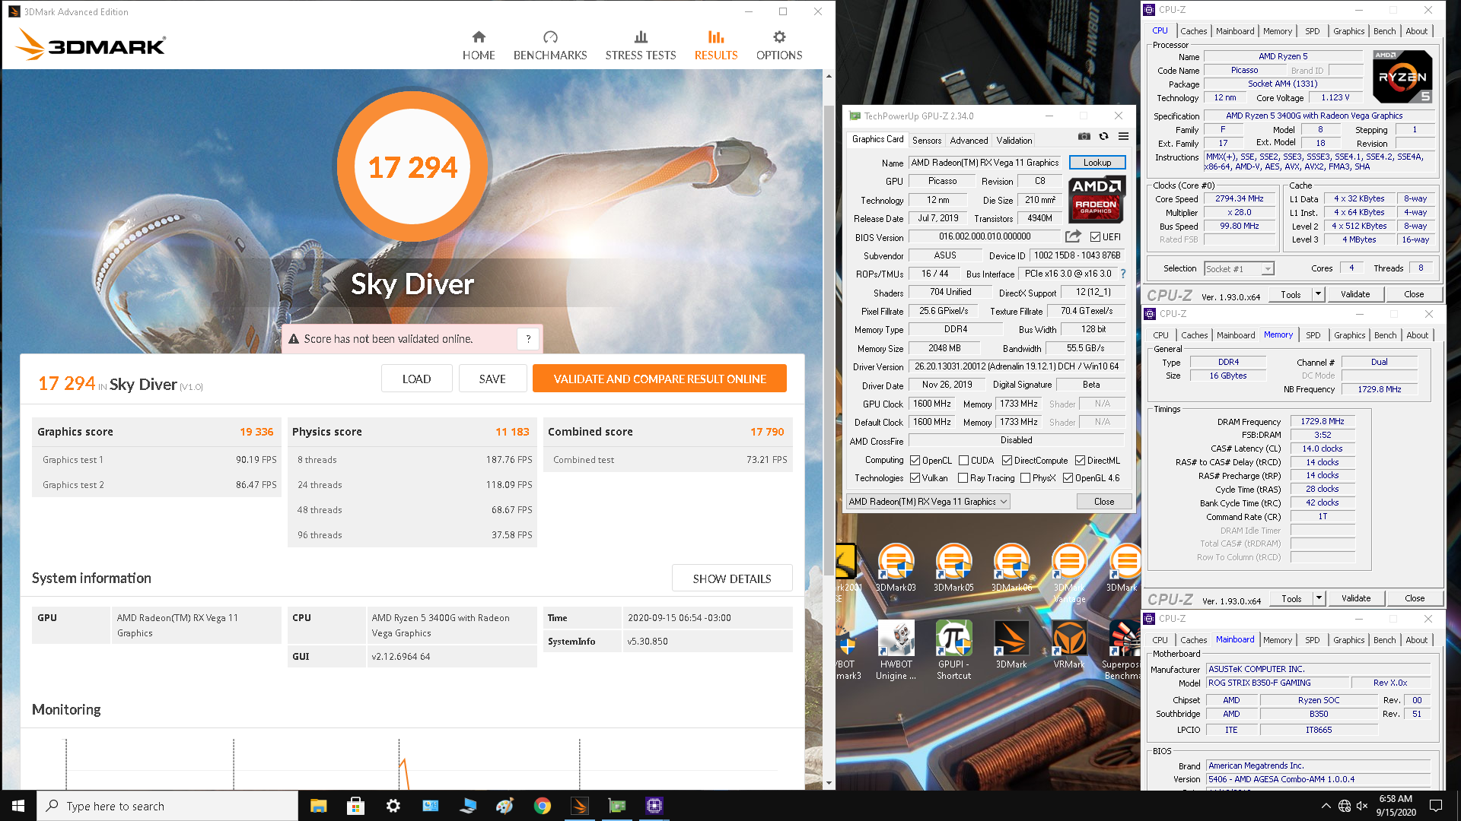Click Windows Start button
The image size is (1461, 821).
(x=18, y=806)
